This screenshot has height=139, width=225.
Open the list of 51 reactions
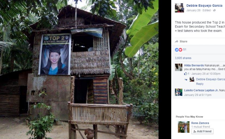point(185,50)
